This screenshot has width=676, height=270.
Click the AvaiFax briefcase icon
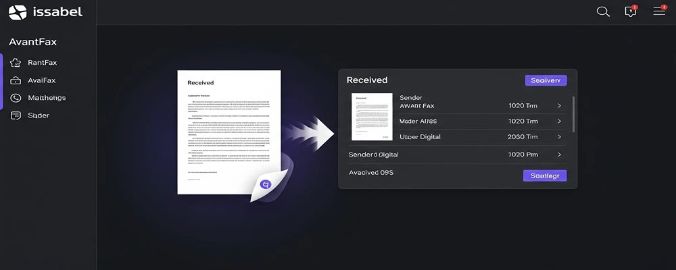pos(16,80)
